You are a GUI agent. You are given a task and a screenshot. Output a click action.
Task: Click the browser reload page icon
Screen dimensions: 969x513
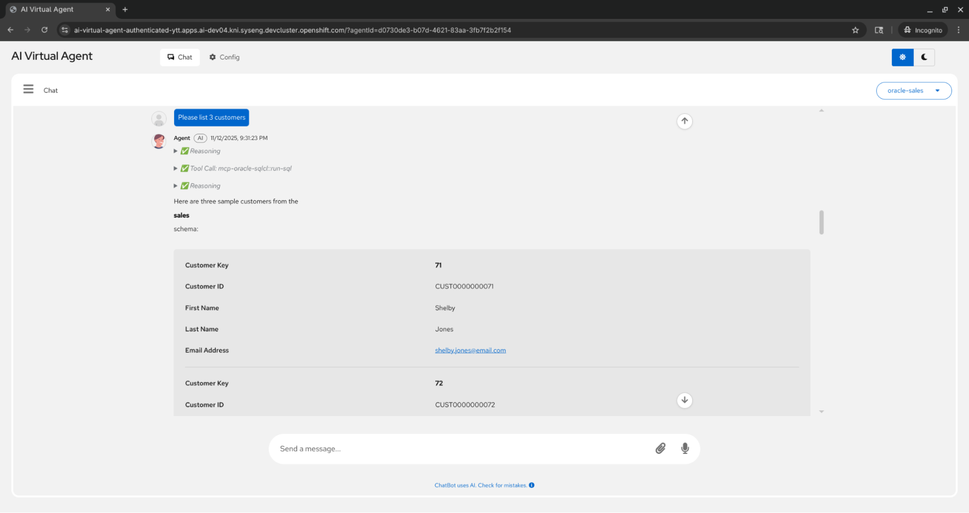pyautogui.click(x=45, y=30)
